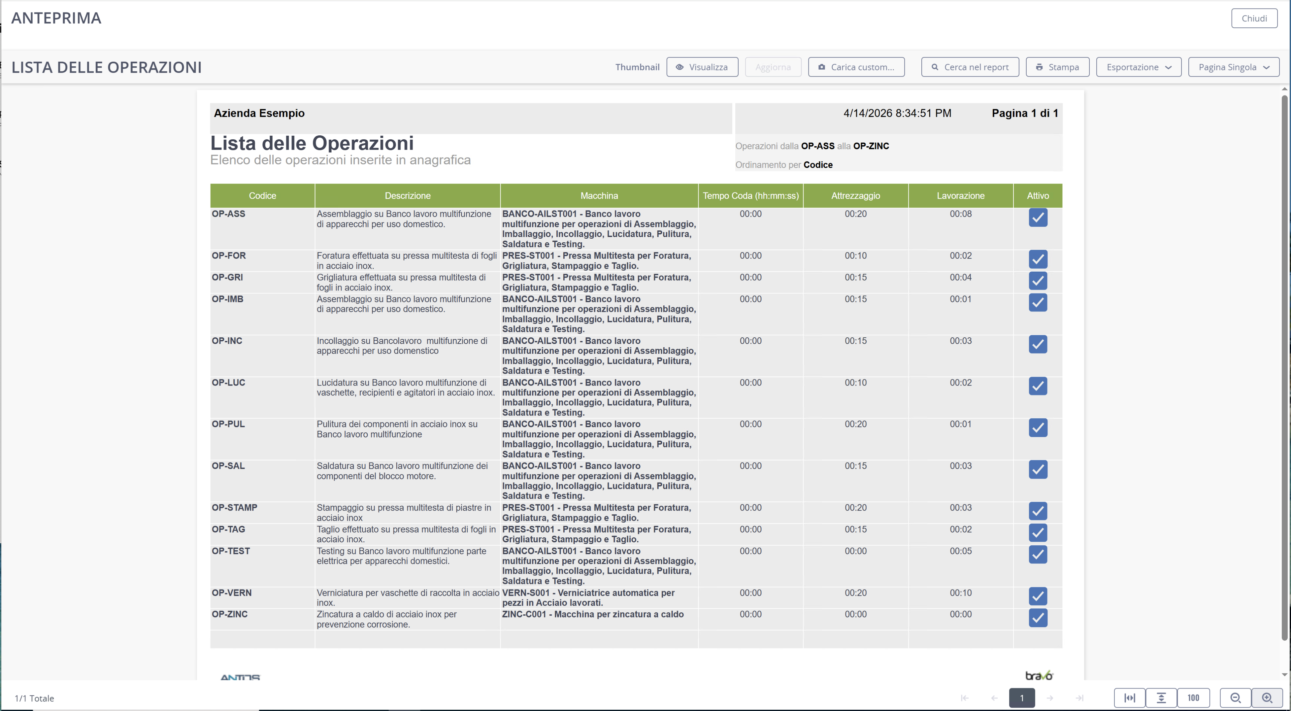Go to previous page arrow

[994, 698]
